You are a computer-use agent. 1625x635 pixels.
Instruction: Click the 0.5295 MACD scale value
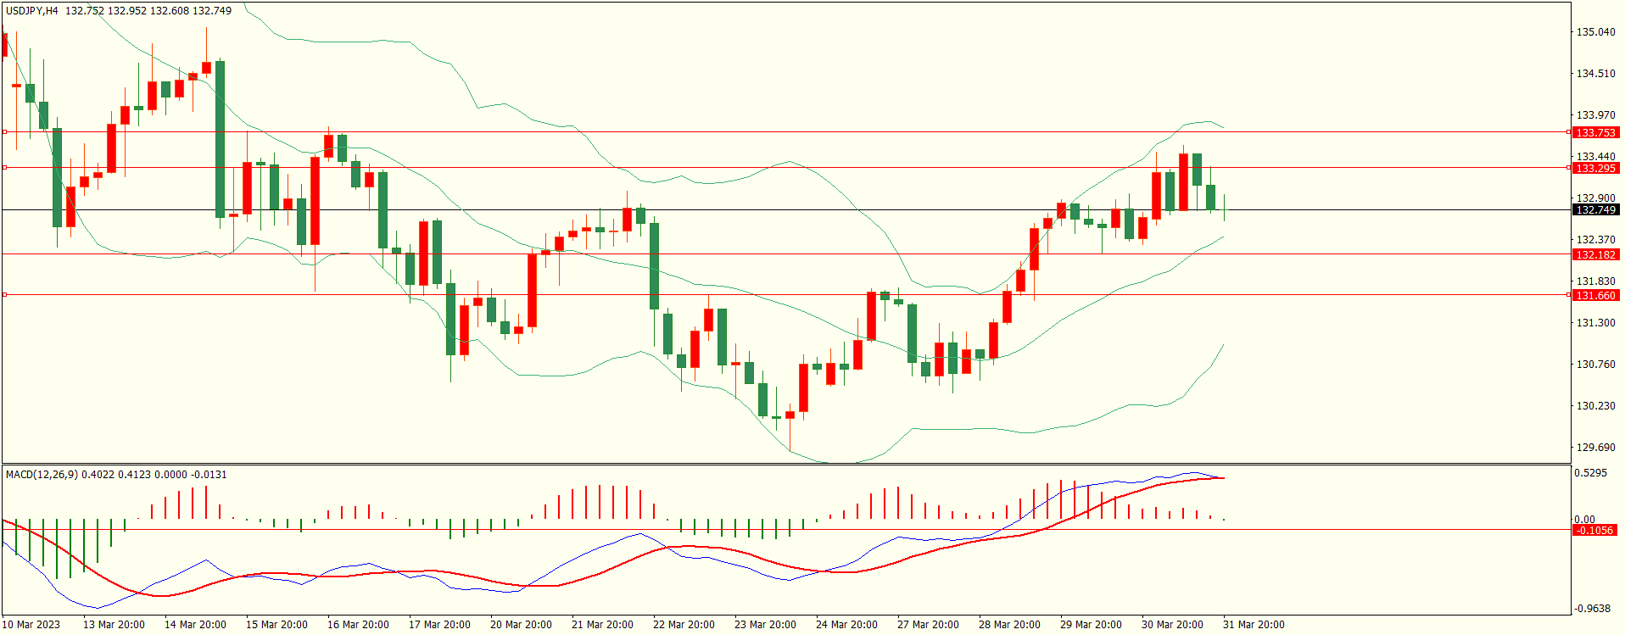point(1590,472)
